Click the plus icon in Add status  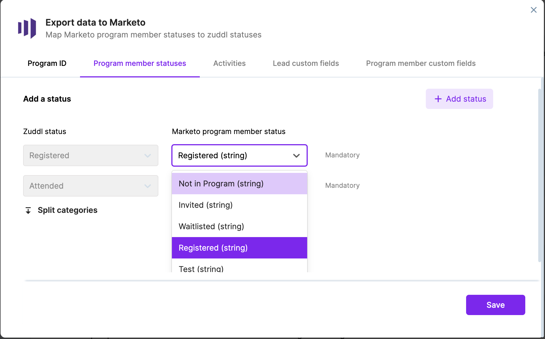click(438, 99)
